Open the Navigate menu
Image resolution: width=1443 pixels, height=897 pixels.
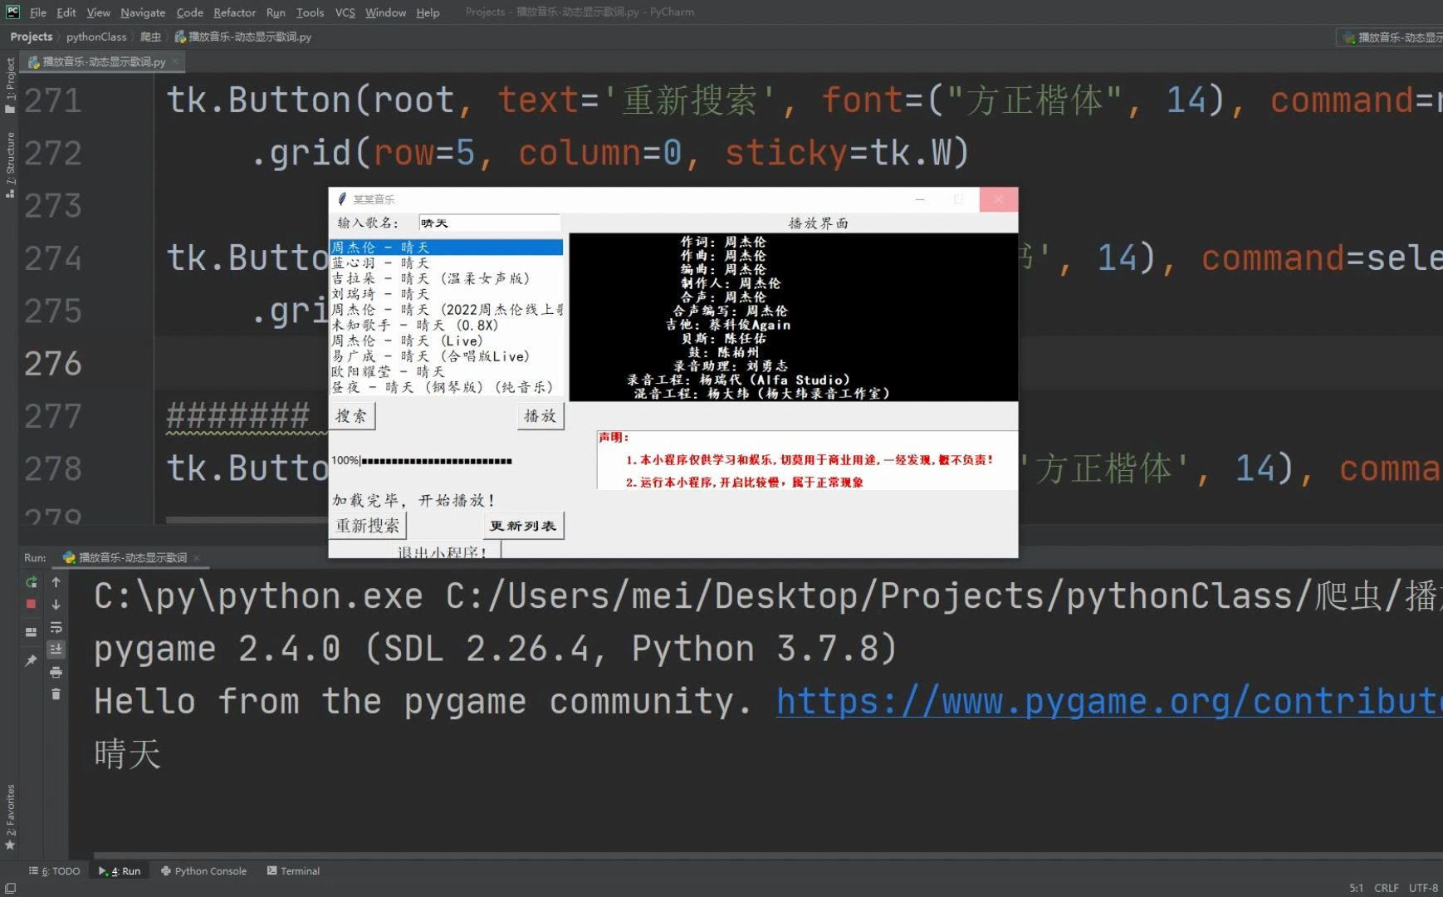[x=143, y=12]
